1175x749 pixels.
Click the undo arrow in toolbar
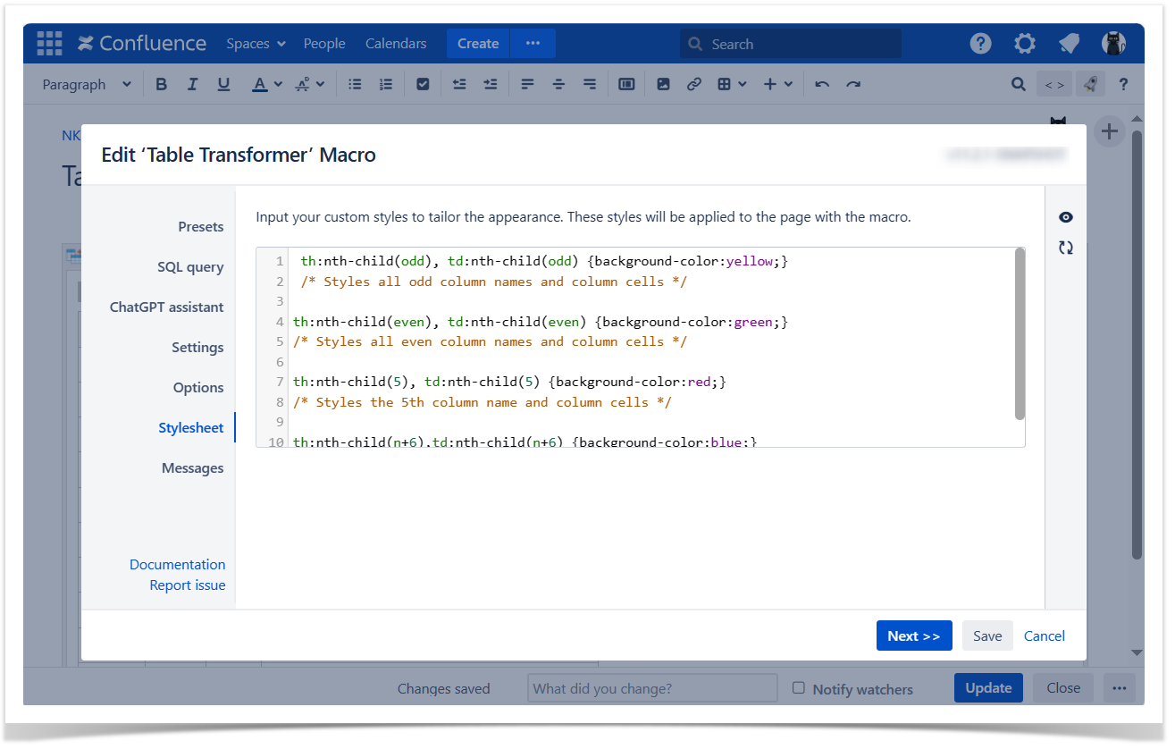(822, 84)
